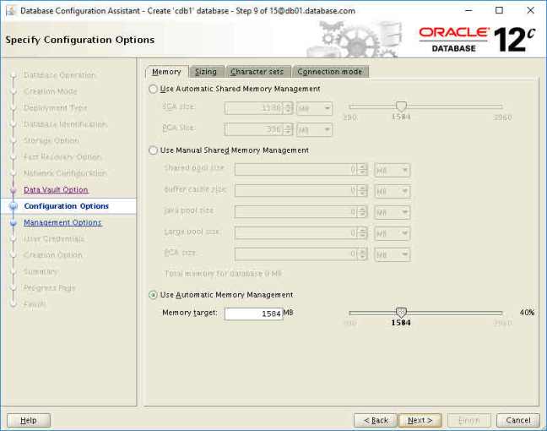Select Use Automatic Memory Management option
The width and height of the screenshot is (547, 431).
click(x=153, y=295)
